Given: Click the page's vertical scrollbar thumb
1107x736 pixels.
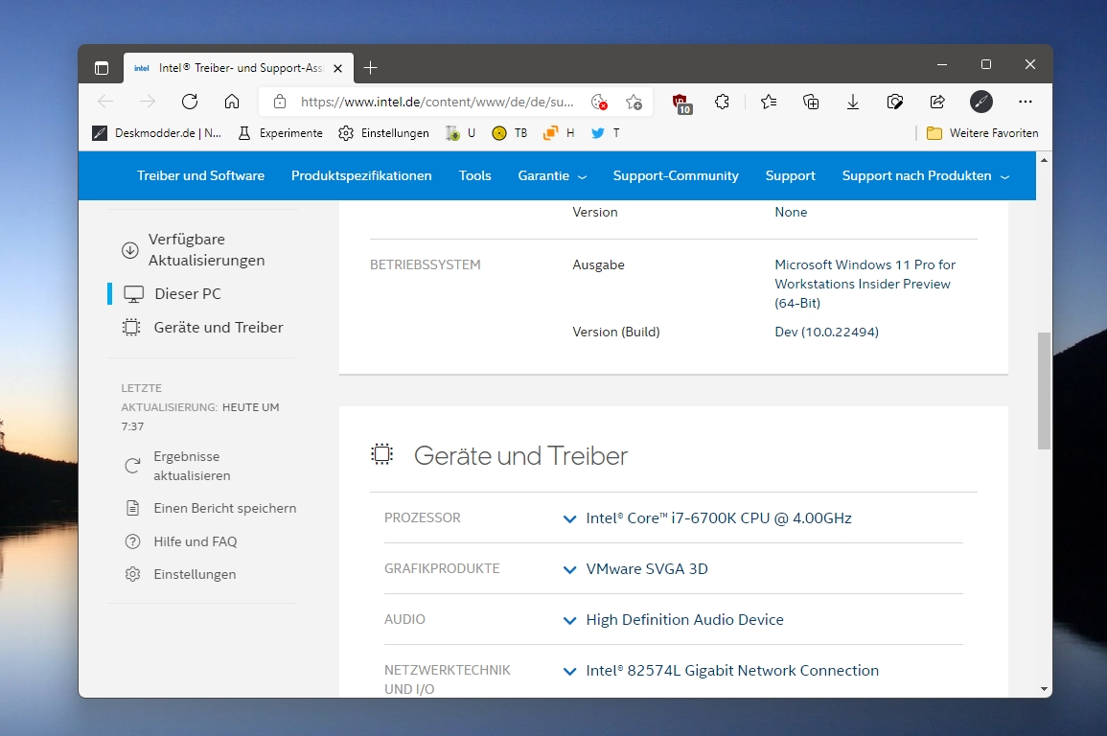Looking at the screenshot, I should click(x=1044, y=390).
